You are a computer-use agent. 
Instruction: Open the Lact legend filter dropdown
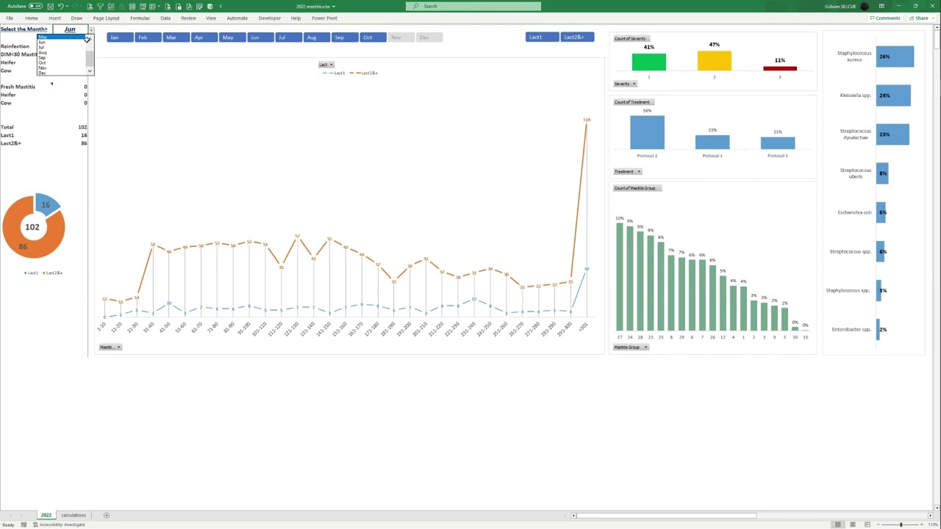point(326,65)
